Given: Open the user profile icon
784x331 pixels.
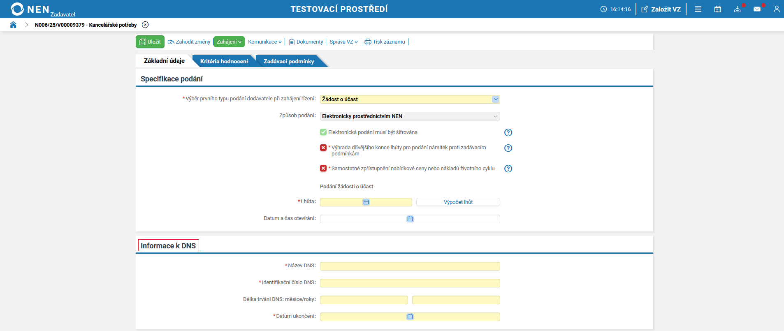Looking at the screenshot, I should [777, 9].
